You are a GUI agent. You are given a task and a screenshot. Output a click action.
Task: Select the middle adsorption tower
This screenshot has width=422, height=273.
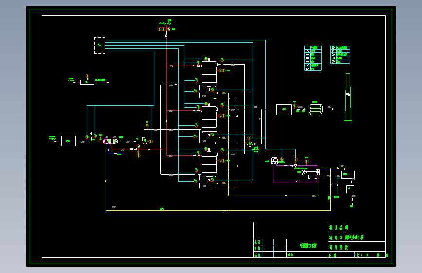pos(209,119)
